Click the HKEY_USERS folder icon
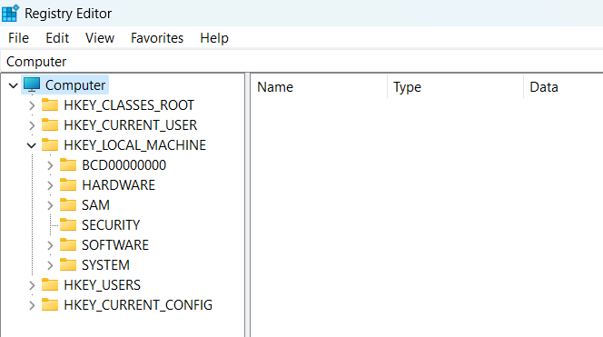This screenshot has height=337, width=603. (50, 284)
